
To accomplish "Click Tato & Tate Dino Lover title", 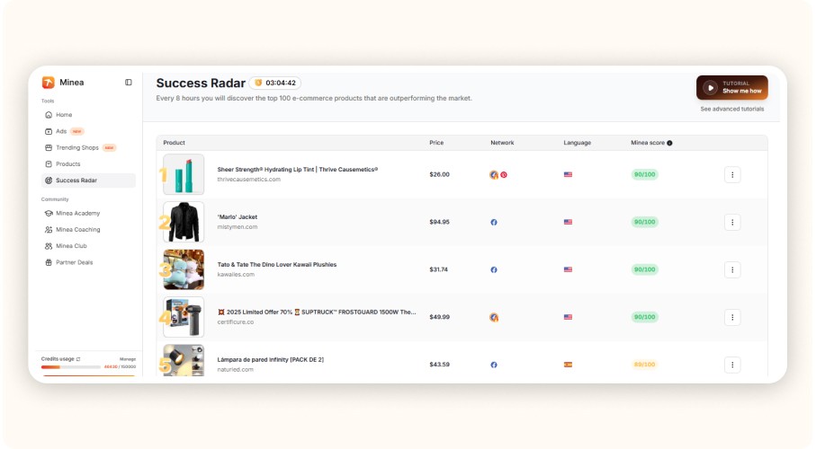I will coord(277,265).
